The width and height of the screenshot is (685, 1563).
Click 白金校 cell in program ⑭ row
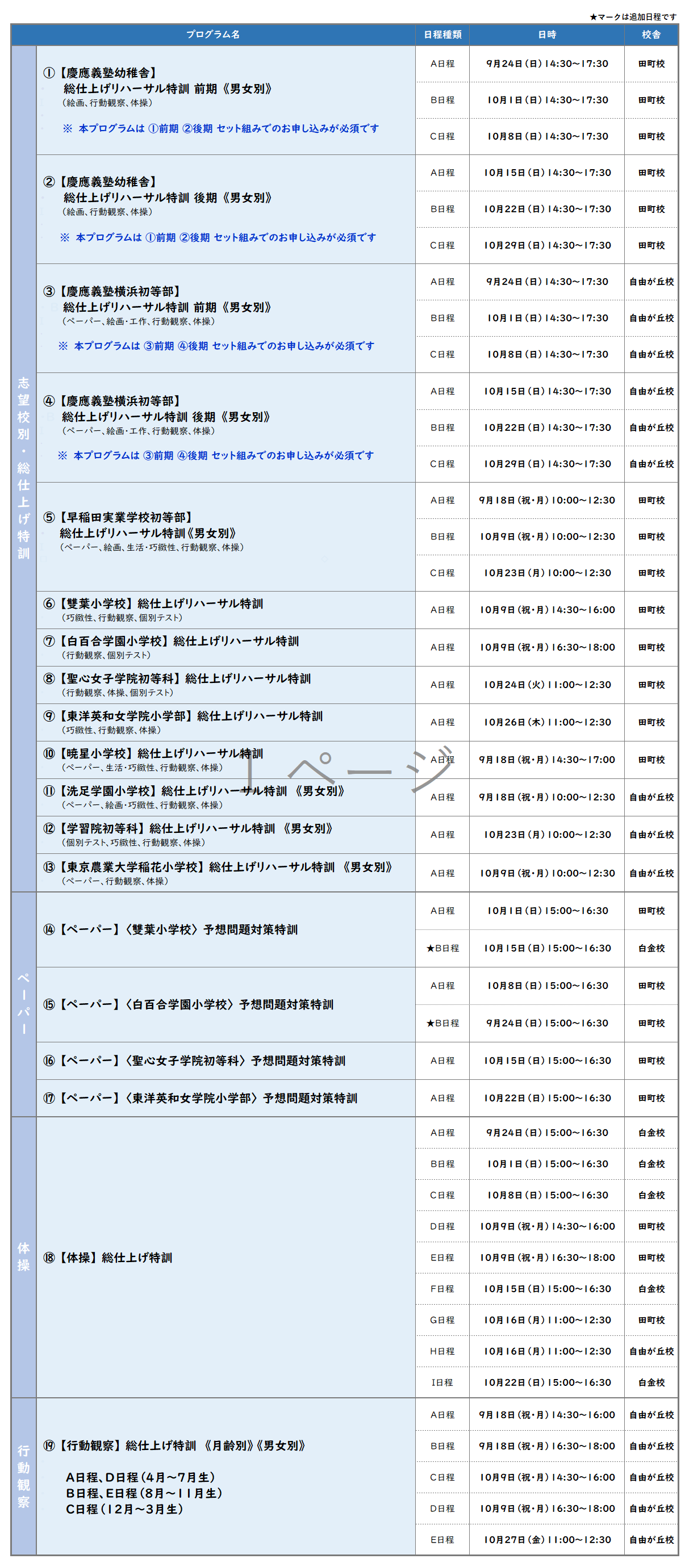tap(651, 948)
